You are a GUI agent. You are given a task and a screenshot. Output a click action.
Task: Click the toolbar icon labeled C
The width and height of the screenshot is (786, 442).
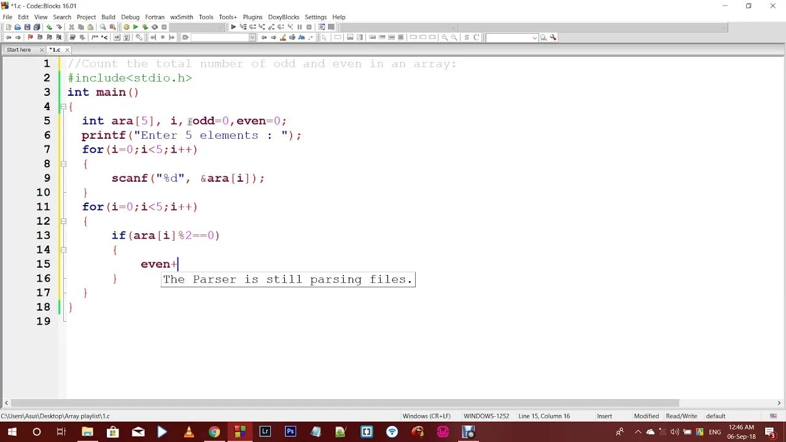476,37
